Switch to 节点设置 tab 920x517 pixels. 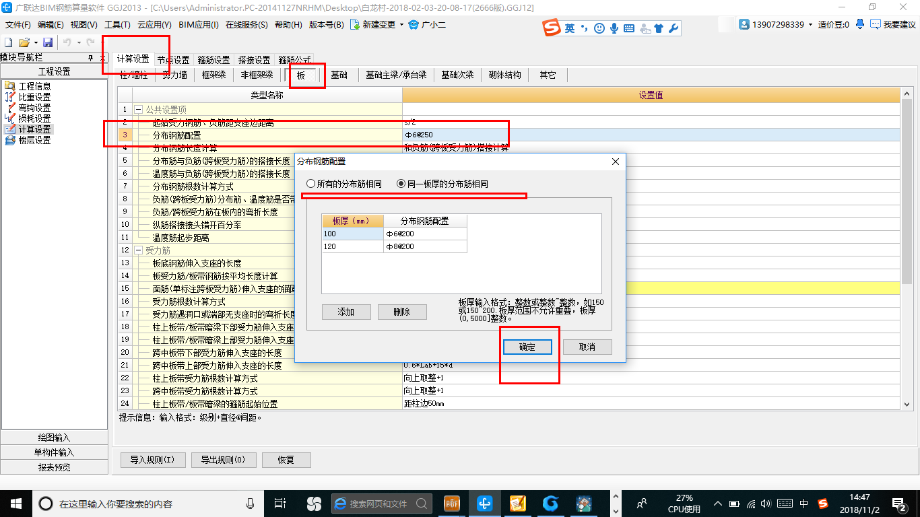click(173, 60)
